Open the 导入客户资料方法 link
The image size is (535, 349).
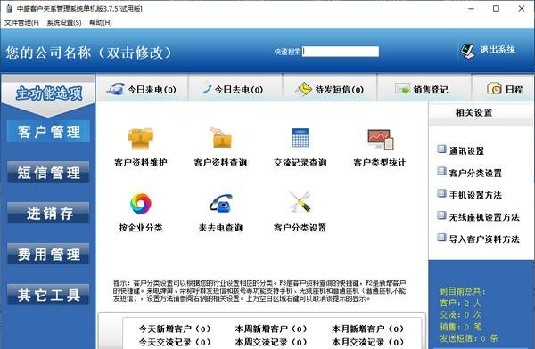[x=484, y=239]
